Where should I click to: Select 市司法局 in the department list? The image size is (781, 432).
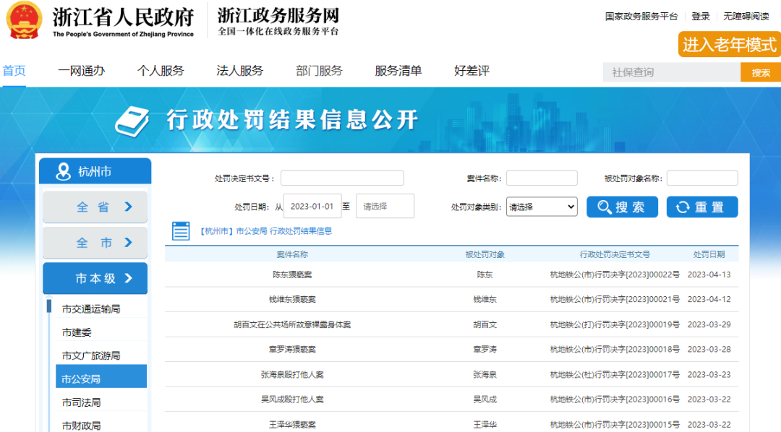point(81,402)
